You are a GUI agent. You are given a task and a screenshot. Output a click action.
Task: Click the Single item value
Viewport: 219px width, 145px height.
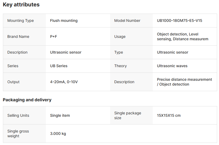click(60, 115)
